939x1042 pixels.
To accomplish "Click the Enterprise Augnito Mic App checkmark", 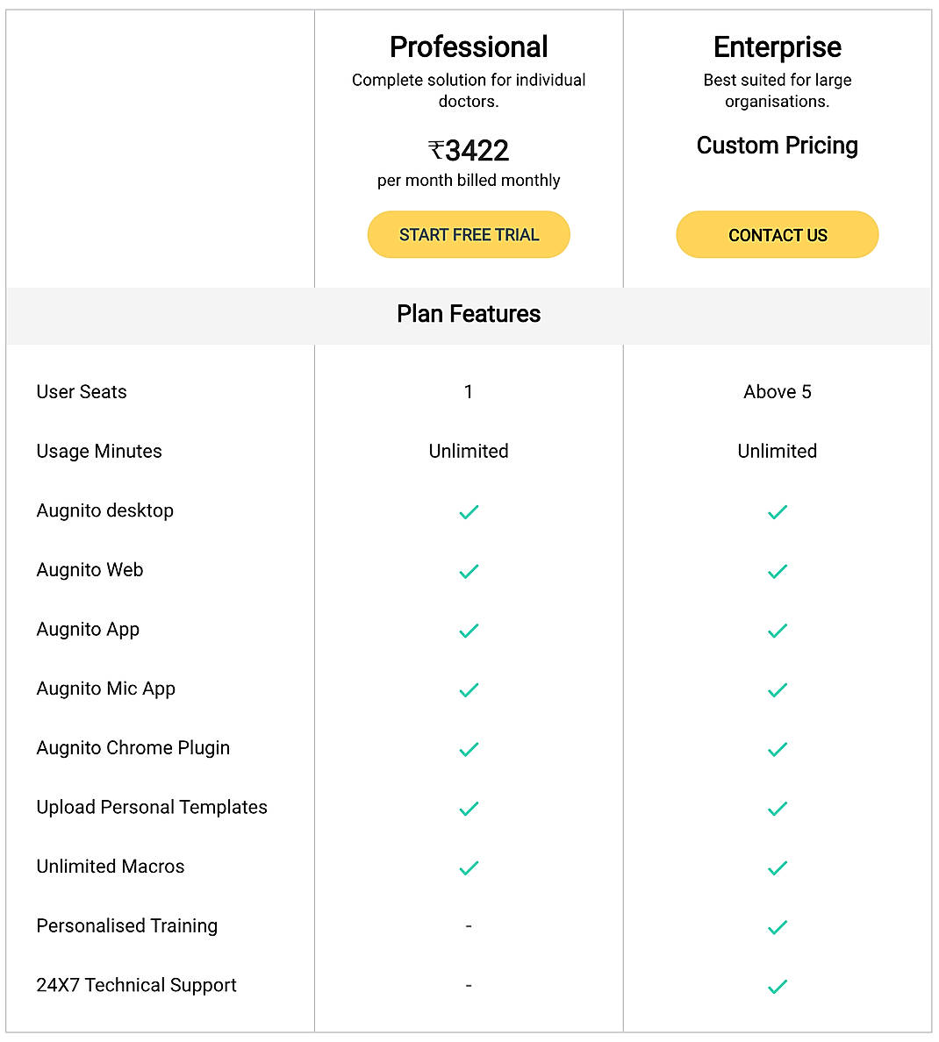I will tap(777, 689).
